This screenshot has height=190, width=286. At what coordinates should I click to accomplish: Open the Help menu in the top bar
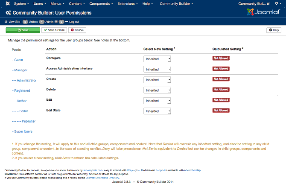[148, 4]
